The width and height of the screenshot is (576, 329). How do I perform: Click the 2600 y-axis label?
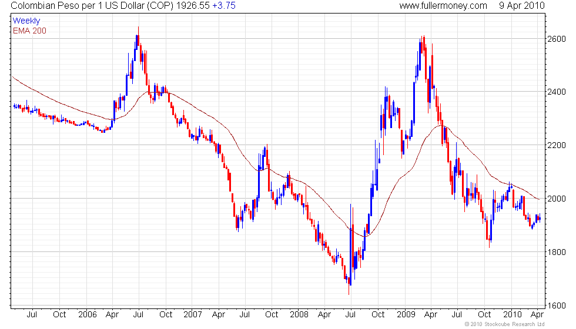(557, 39)
